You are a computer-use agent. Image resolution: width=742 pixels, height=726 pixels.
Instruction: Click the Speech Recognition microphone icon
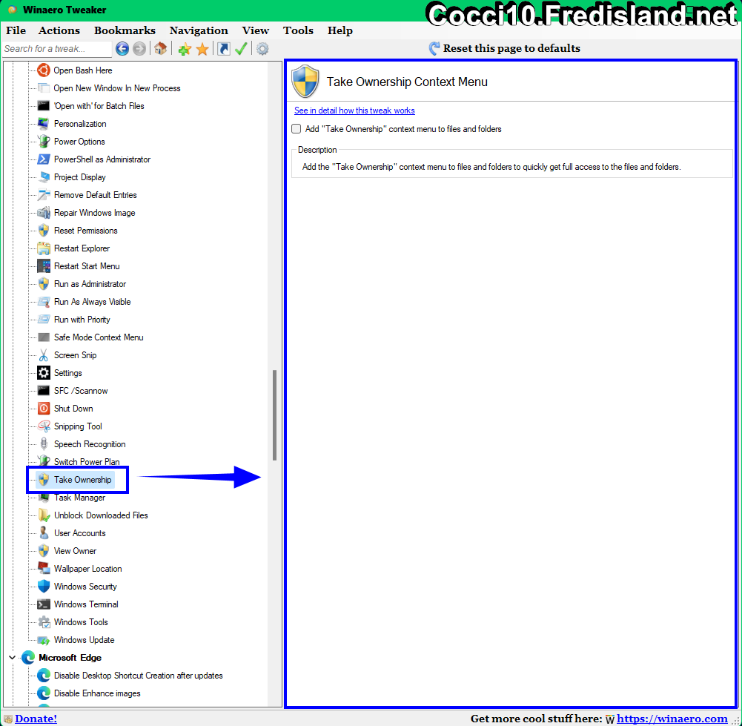tap(44, 444)
